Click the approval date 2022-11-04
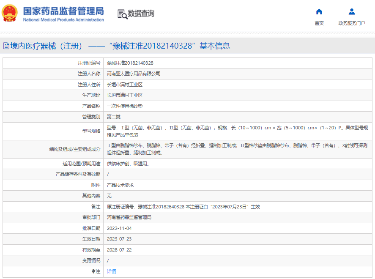The height and width of the screenshot is (279, 375). pos(119,228)
